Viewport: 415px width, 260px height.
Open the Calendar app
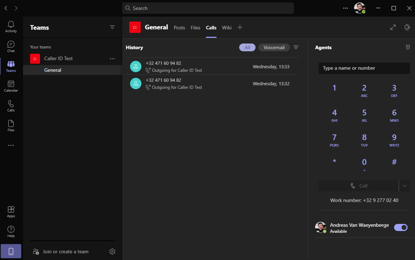(11, 86)
